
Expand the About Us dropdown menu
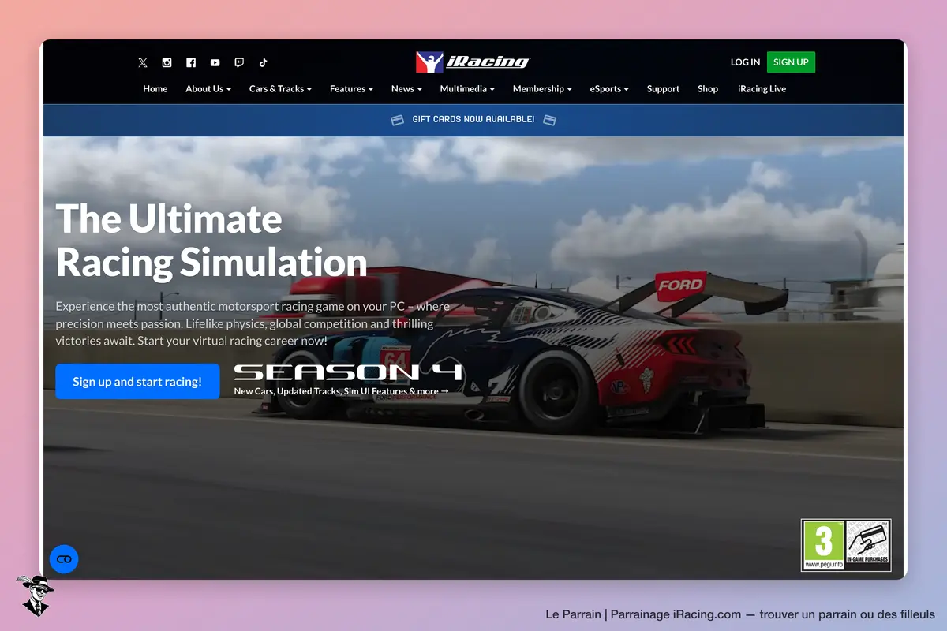tap(208, 89)
